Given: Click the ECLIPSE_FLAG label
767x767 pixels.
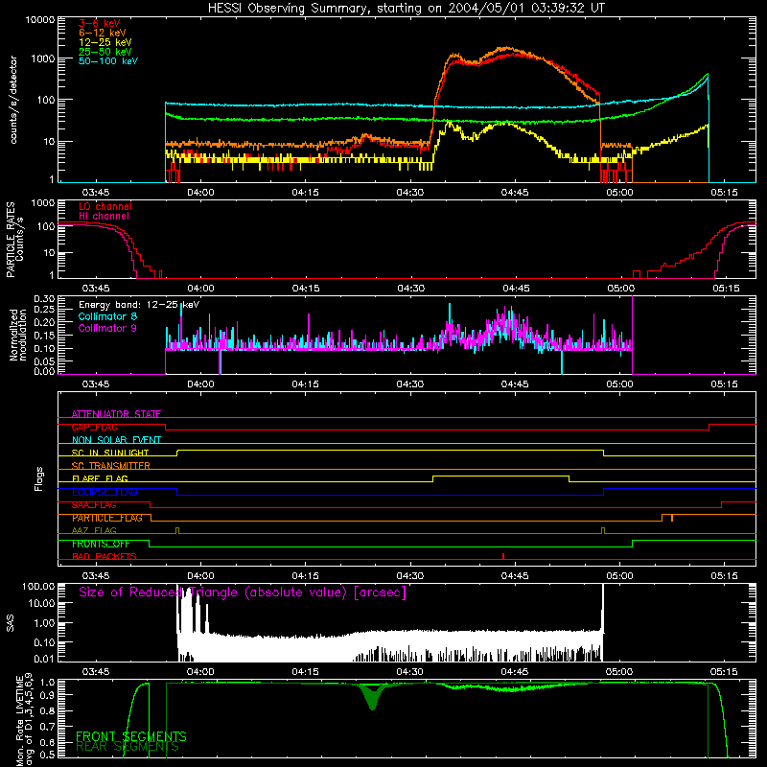Looking at the screenshot, I should coord(105,492).
